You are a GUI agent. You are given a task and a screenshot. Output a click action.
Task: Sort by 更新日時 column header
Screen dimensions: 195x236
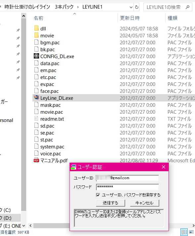(x=130, y=18)
